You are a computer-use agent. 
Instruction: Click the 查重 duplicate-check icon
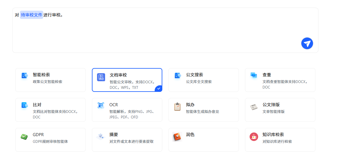click(254, 75)
